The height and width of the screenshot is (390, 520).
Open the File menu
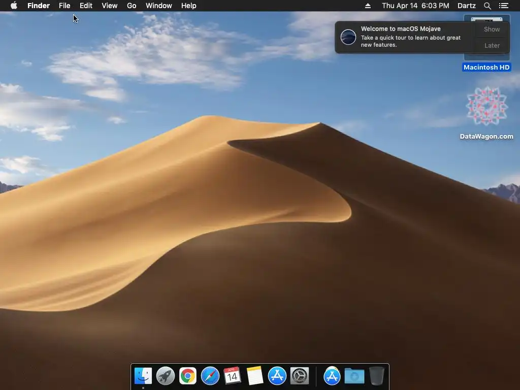coord(64,6)
